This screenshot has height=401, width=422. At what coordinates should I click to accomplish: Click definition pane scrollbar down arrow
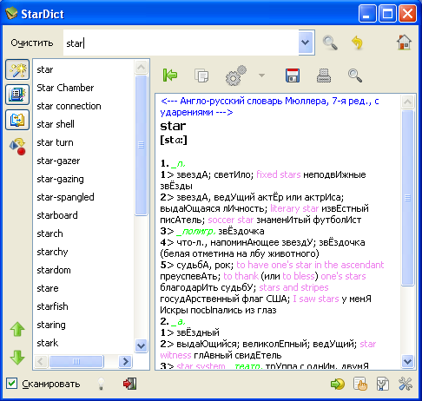click(407, 361)
